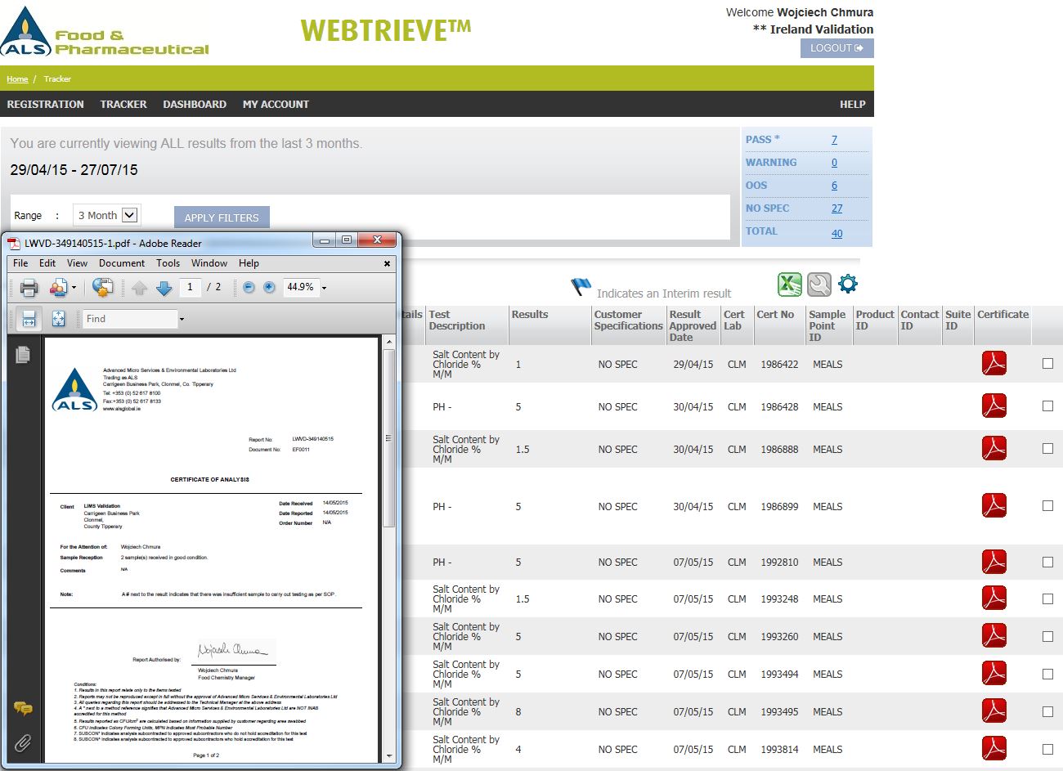The height and width of the screenshot is (771, 1063).
Task: Open the Collaborate dropdown arrow in Adobe Reader
Action: pyautogui.click(x=74, y=288)
